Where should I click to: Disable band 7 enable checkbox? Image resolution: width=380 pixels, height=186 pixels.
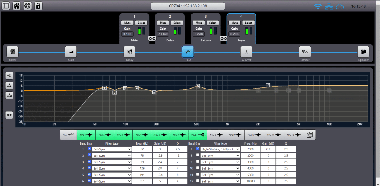[x=197, y=149]
